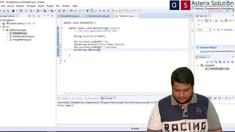Click the All link in Task List
The width and height of the screenshot is (235, 132).
(x=218, y=30)
